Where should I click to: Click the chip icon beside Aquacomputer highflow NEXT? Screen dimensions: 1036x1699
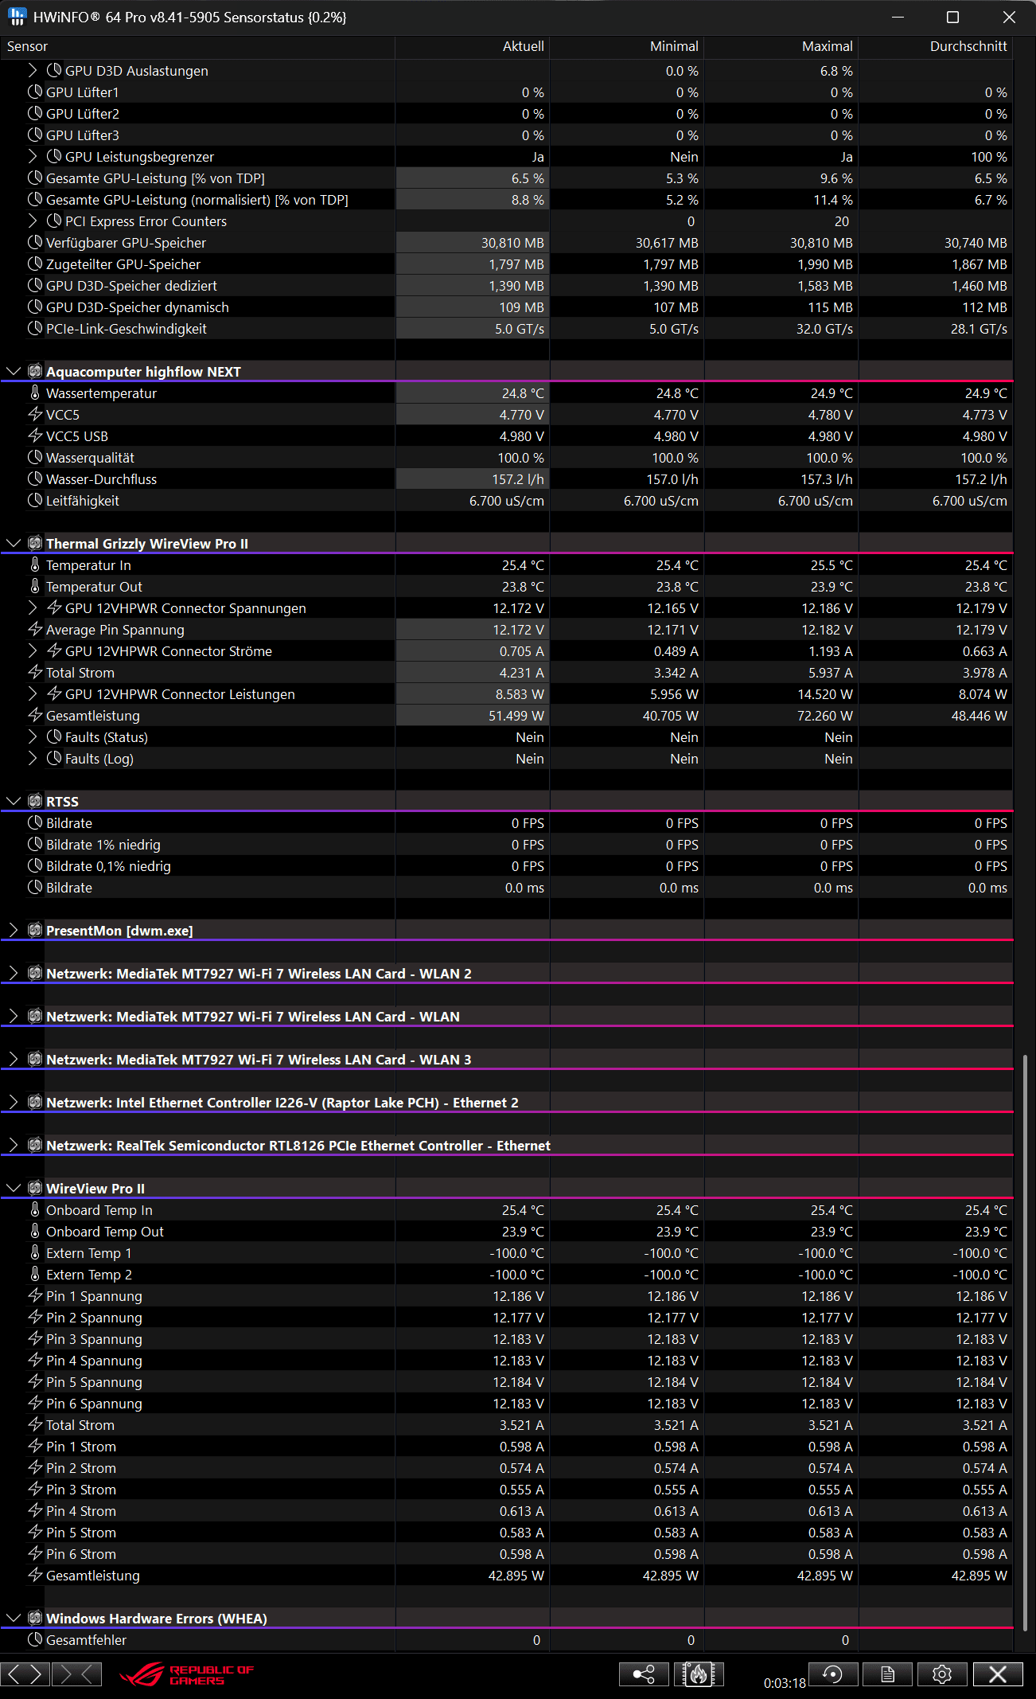[35, 371]
